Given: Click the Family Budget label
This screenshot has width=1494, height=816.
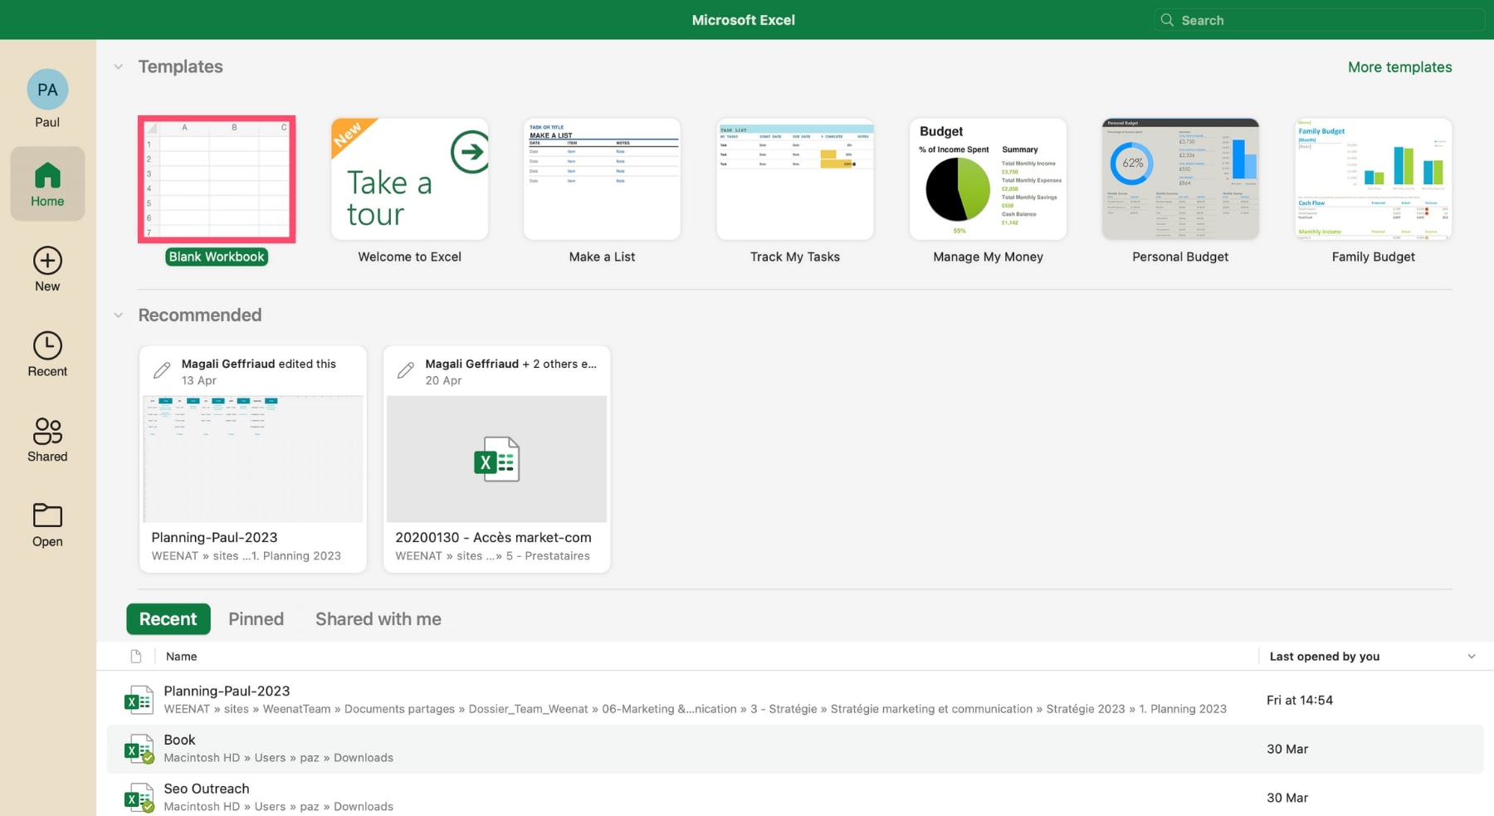Looking at the screenshot, I should [x=1374, y=257].
